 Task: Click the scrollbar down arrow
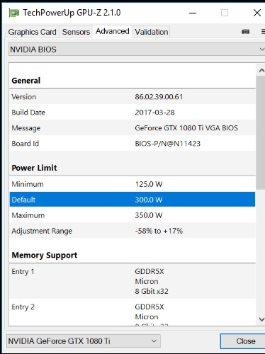[261, 319]
